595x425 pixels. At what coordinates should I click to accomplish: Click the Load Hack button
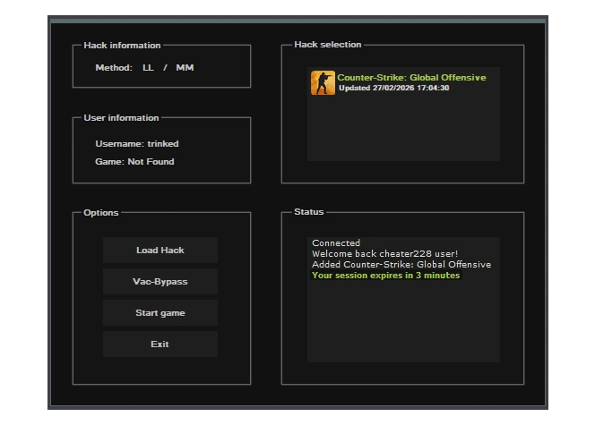click(x=160, y=250)
